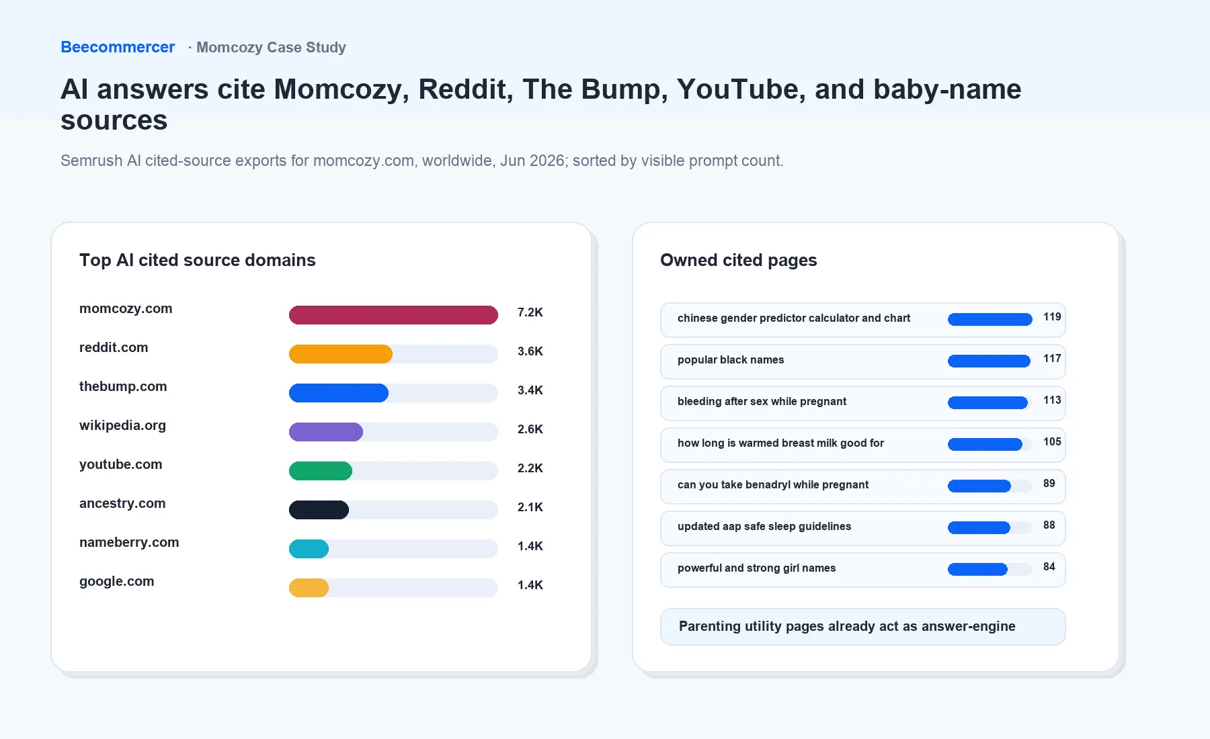Click the Owned cited pages heading
The width and height of the screenshot is (1210, 739).
(x=739, y=260)
